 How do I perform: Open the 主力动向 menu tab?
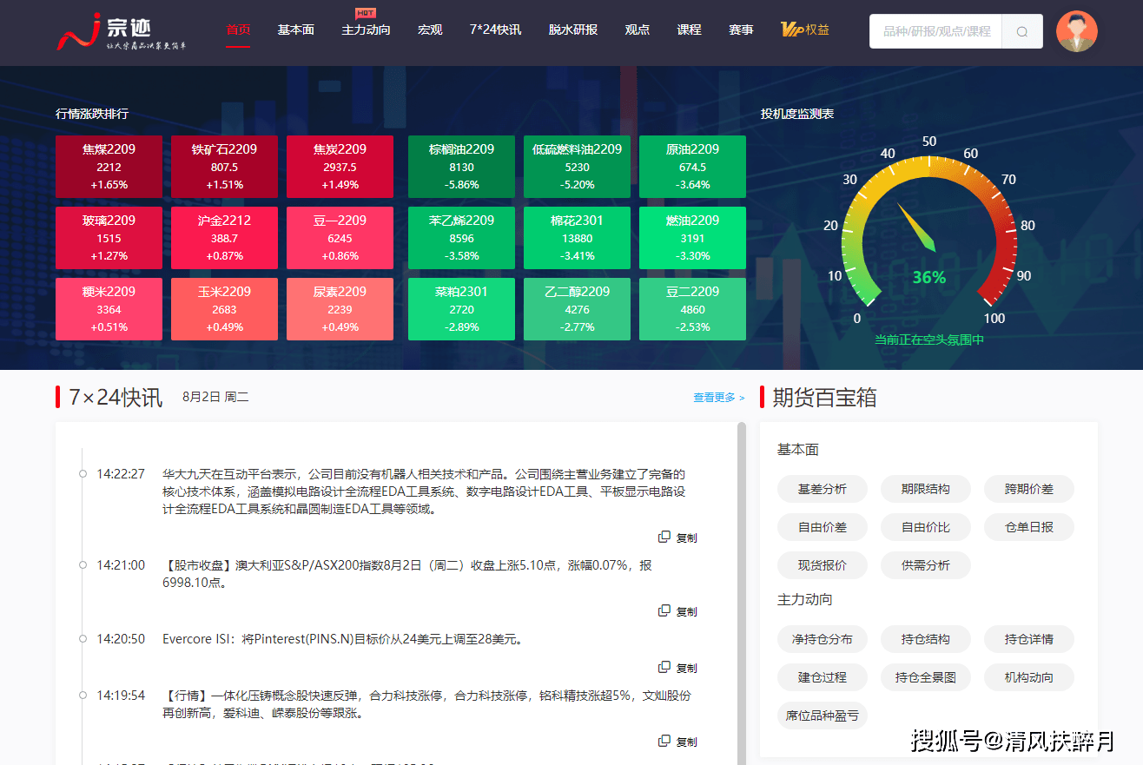(366, 30)
